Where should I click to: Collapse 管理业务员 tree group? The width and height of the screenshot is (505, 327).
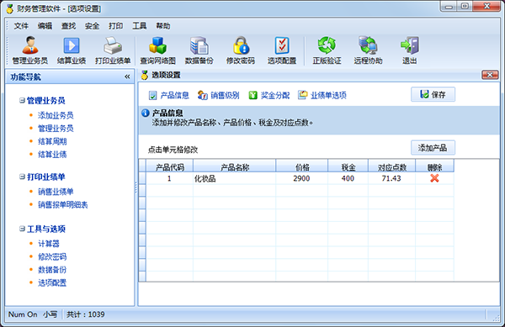[x=22, y=100]
